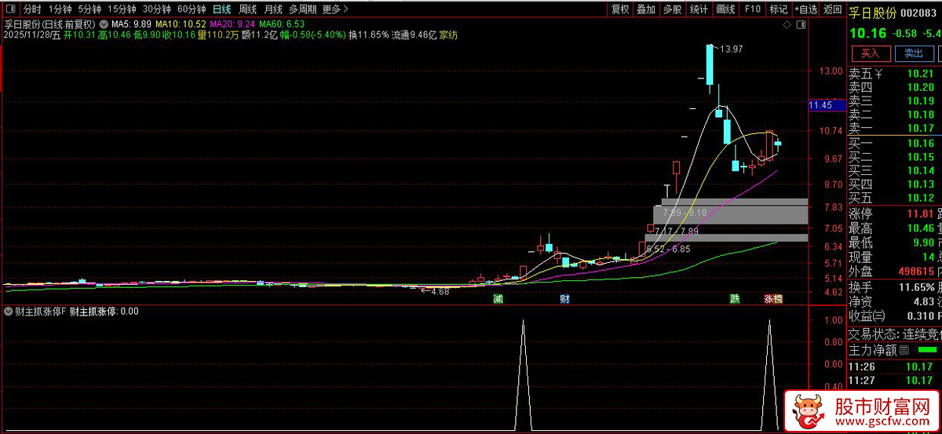
Task: Click the 换手 11.65% value in quote panel
Action: 917,286
